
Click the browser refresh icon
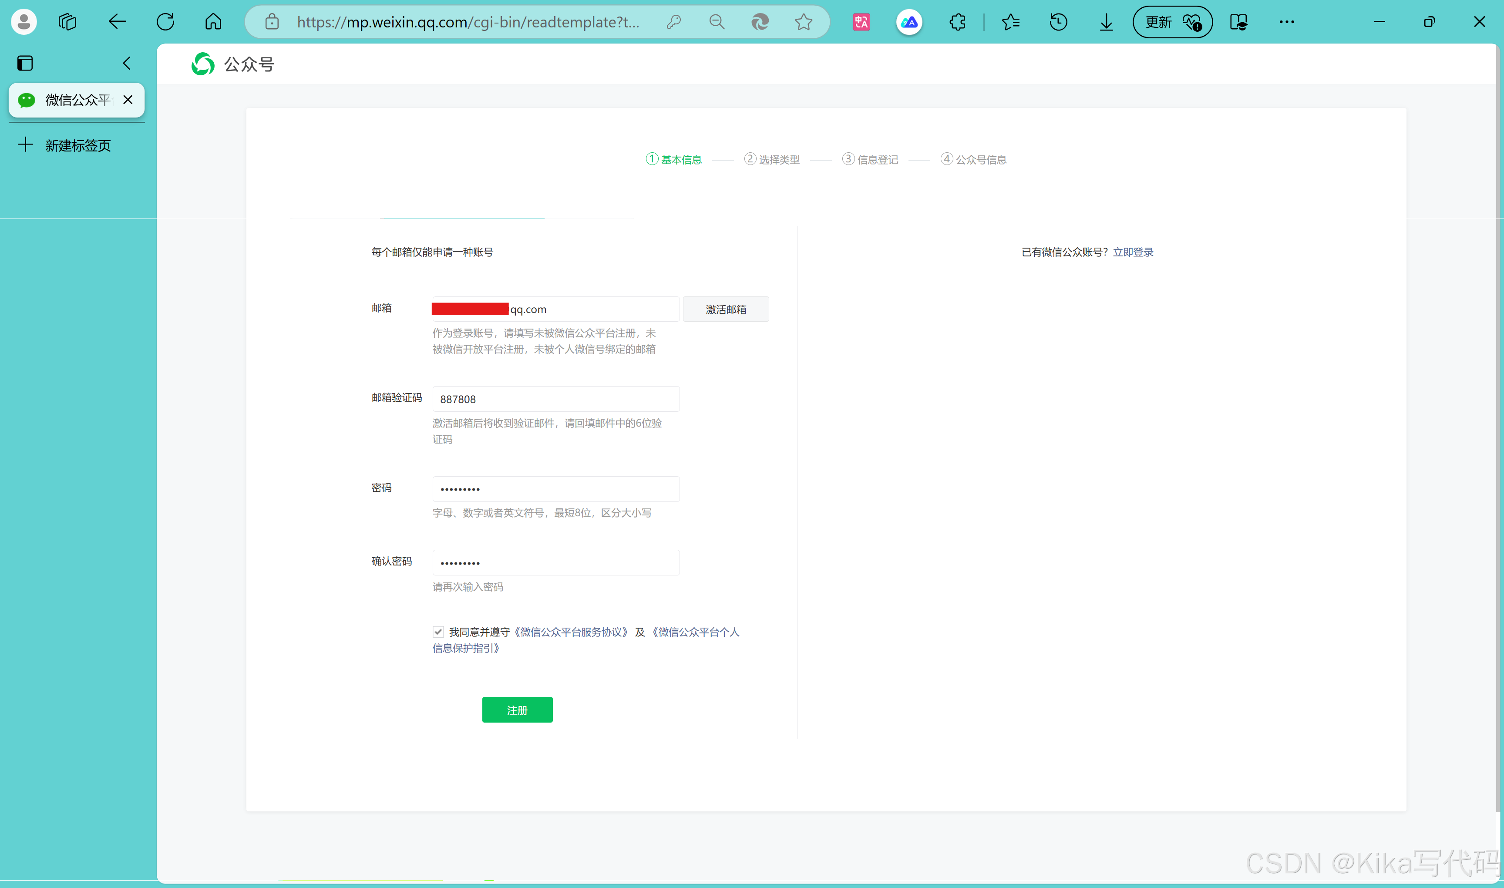tap(165, 22)
